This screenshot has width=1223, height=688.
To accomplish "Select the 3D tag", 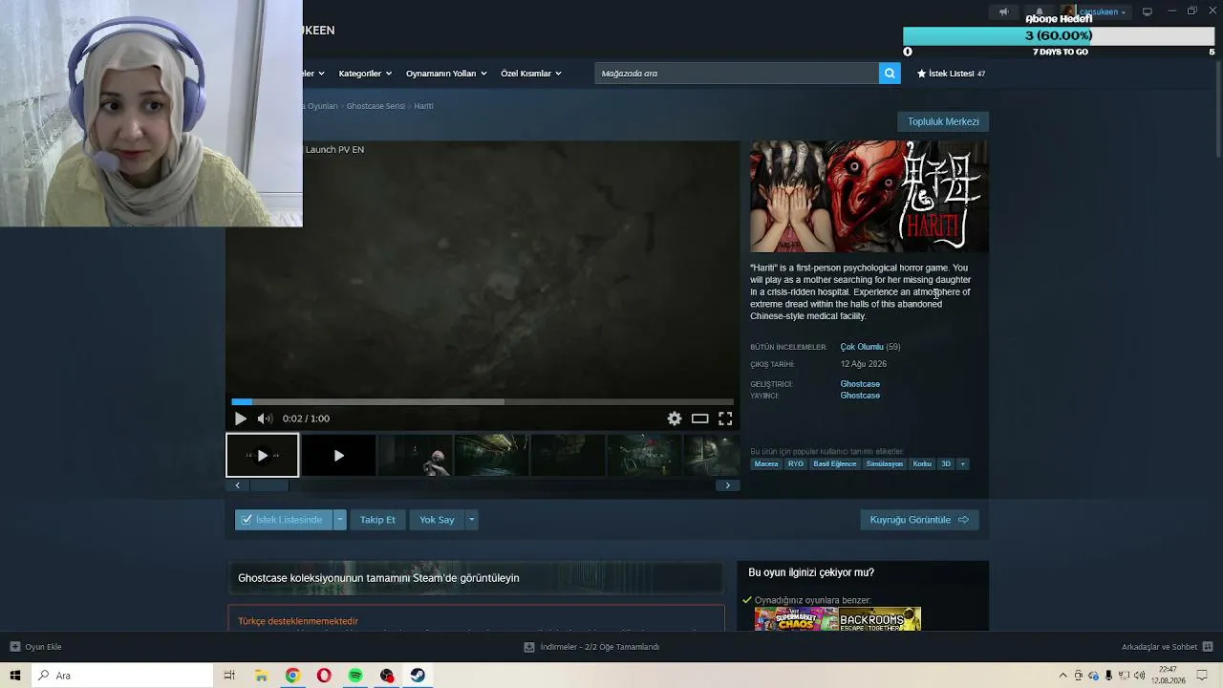I will (x=946, y=464).
